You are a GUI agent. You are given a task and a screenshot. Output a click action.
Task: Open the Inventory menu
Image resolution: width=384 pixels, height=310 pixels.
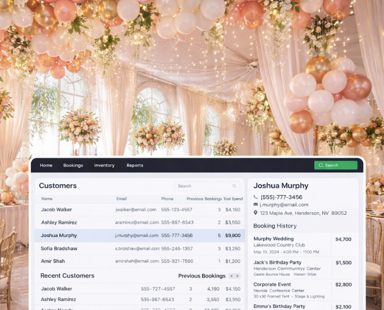coord(104,165)
